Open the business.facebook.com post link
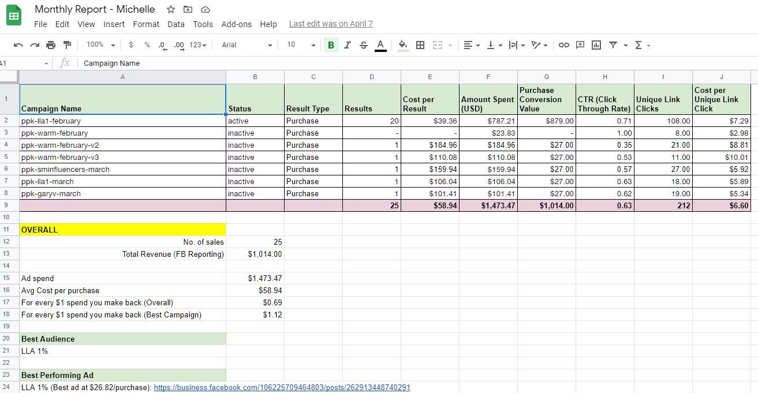 [x=282, y=387]
